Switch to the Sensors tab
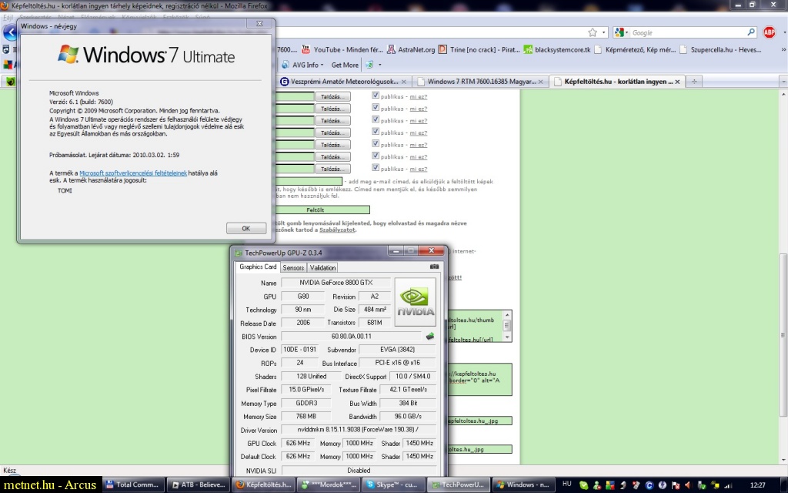Screen dimensions: 788x493 [293, 267]
